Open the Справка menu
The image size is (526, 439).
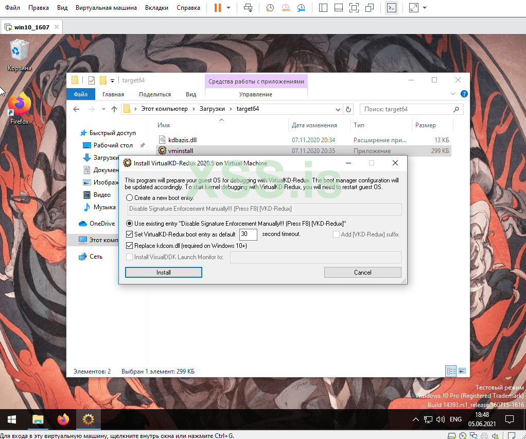coord(188,8)
